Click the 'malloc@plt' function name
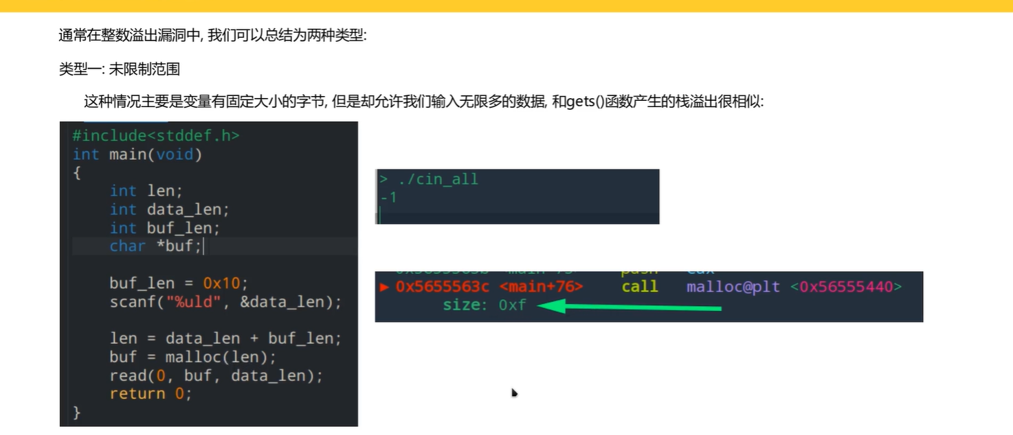Viewport: 1013px width, 435px height. (733, 287)
